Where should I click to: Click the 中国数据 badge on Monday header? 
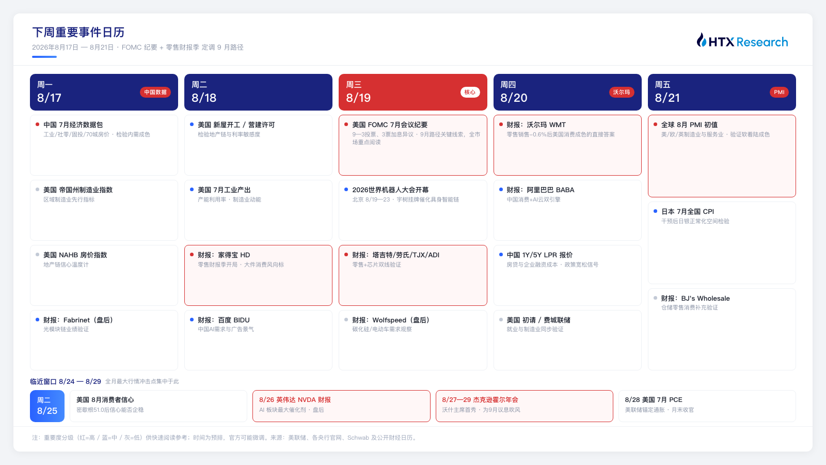coord(155,92)
